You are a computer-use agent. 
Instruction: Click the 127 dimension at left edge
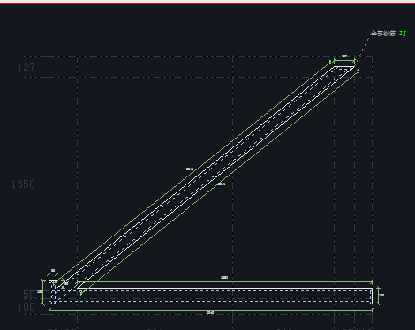[x=26, y=67]
